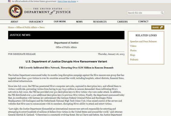Click the 'Department of Justice' wordmark text
The image size is (171, 116).
pyautogui.click(x=47, y=12)
